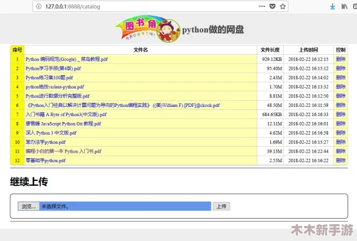
Task: Click upload time 2018-02-22 16:12:15
Action: (308, 59)
